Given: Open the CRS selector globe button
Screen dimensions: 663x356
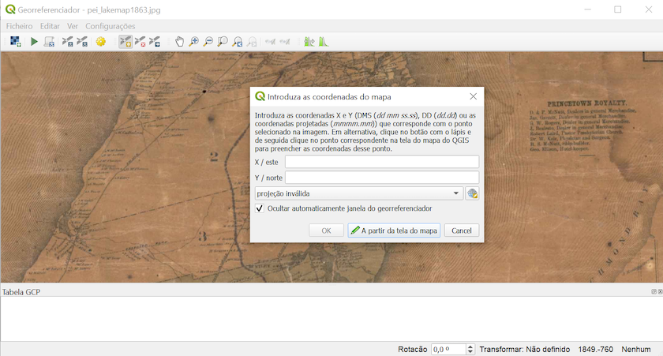Looking at the screenshot, I should 472,193.
